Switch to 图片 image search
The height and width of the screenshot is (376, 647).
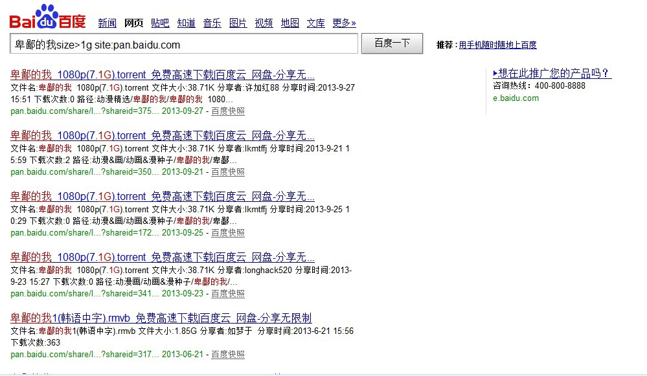[x=238, y=23]
